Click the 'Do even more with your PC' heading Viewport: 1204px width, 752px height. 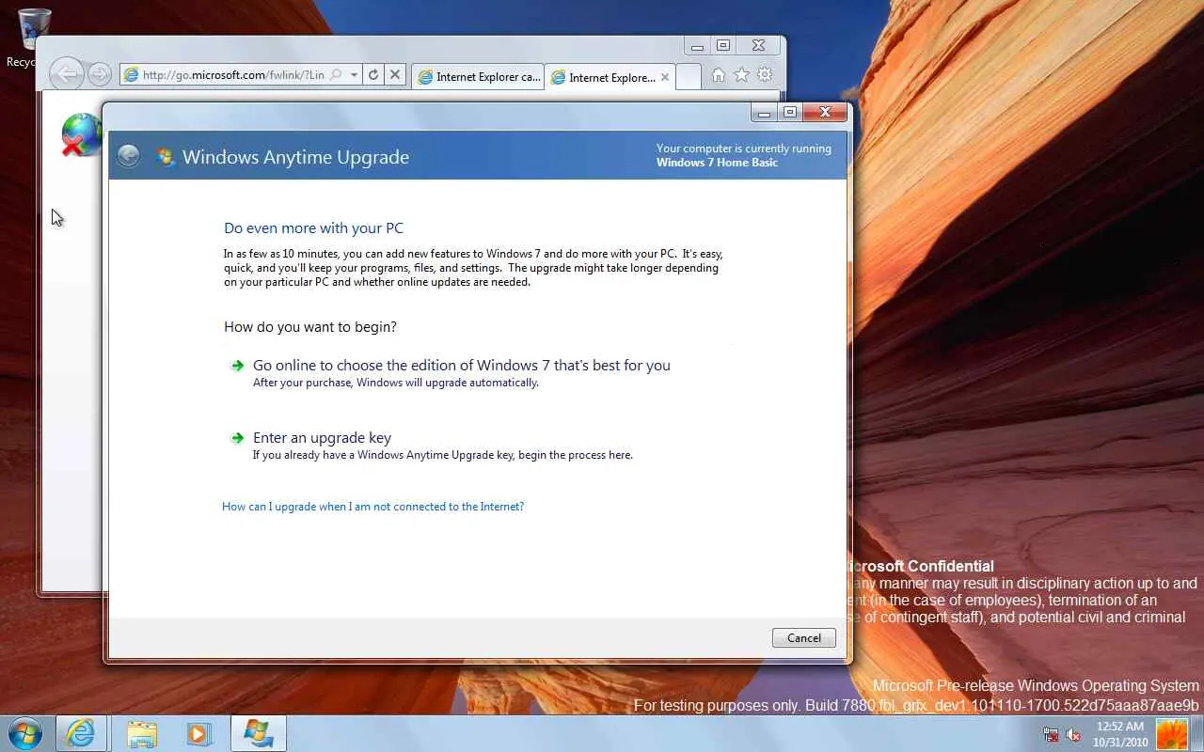click(313, 228)
